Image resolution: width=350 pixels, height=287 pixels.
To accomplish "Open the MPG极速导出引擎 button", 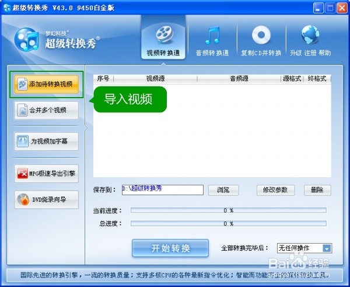I will coord(47,174).
